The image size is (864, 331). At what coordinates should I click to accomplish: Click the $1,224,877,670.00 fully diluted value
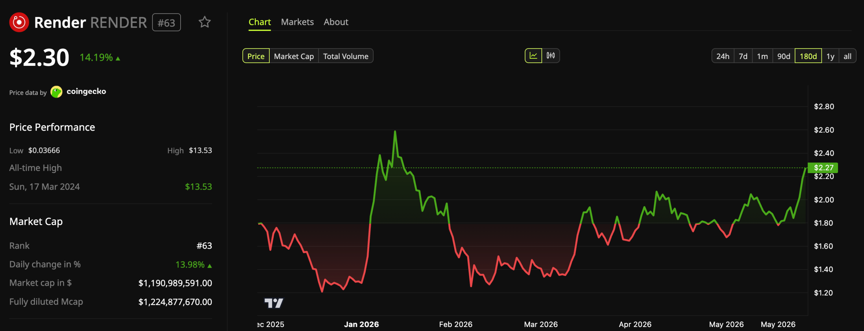[175, 302]
